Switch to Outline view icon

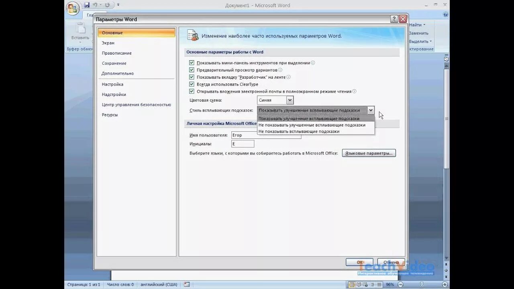pyautogui.click(x=372, y=285)
